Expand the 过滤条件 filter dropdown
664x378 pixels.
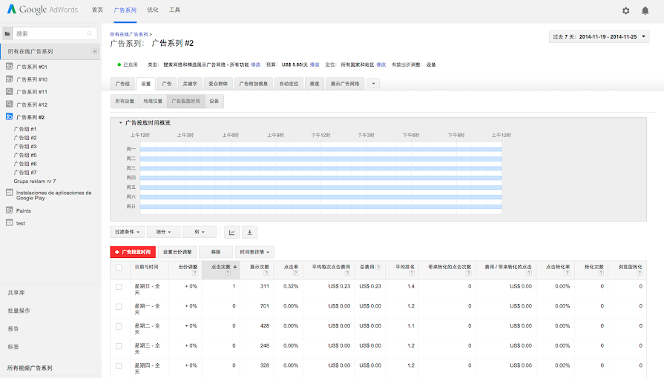pyautogui.click(x=126, y=232)
